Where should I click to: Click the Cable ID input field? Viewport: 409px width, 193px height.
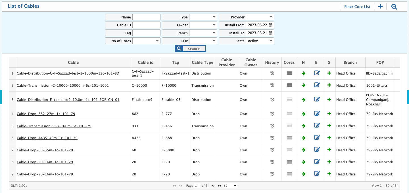pos(146,25)
